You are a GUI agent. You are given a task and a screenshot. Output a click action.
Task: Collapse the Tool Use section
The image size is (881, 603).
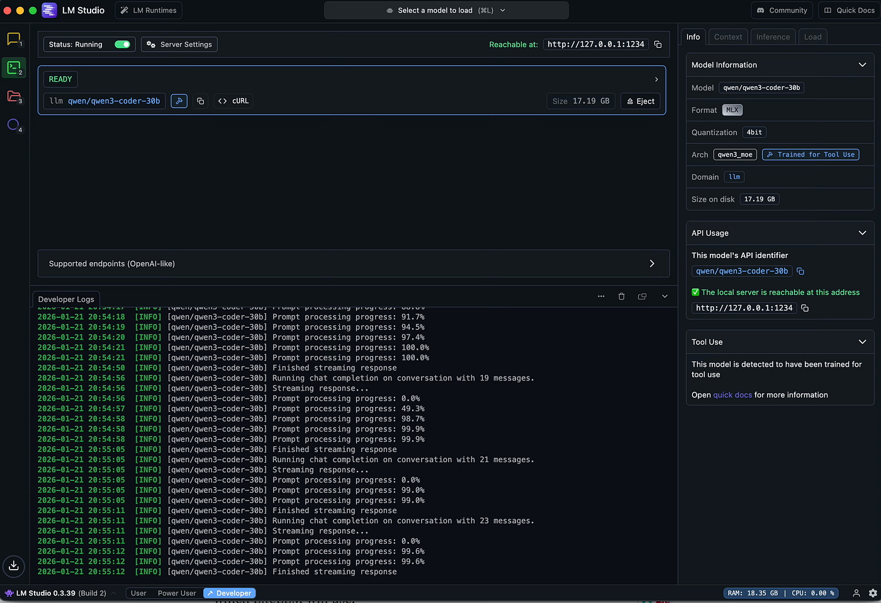tap(862, 342)
